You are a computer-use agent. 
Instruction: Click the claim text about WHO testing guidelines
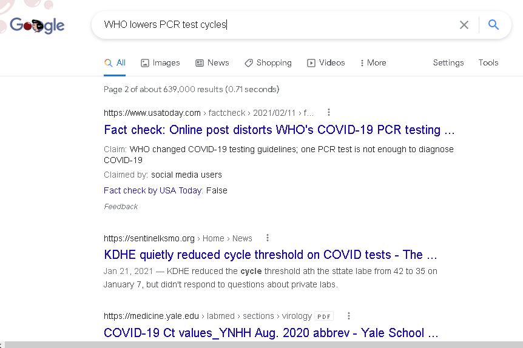278,155
